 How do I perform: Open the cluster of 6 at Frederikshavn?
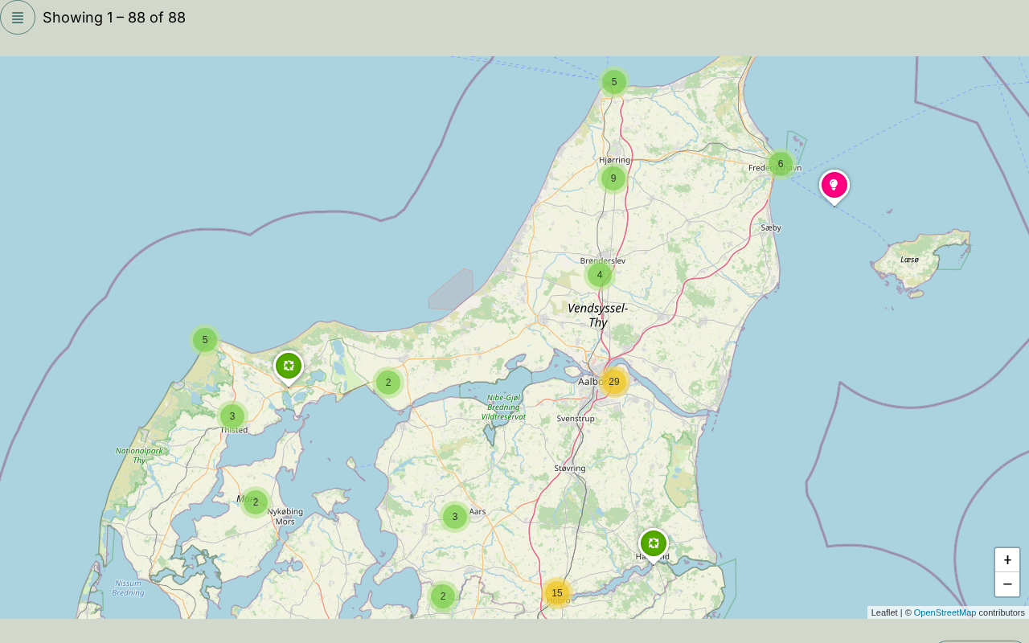coord(781,164)
